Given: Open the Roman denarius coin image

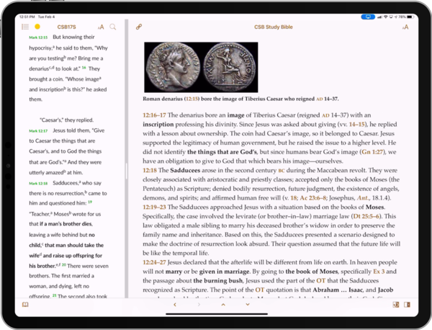Looking at the screenshot, I should click(201, 67).
